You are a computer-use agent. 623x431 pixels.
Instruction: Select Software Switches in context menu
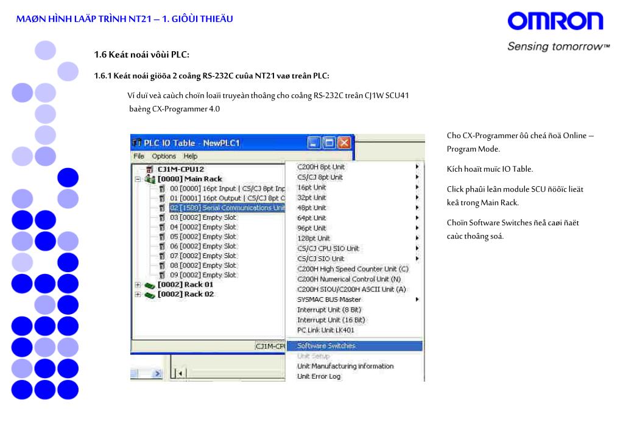pyautogui.click(x=355, y=346)
